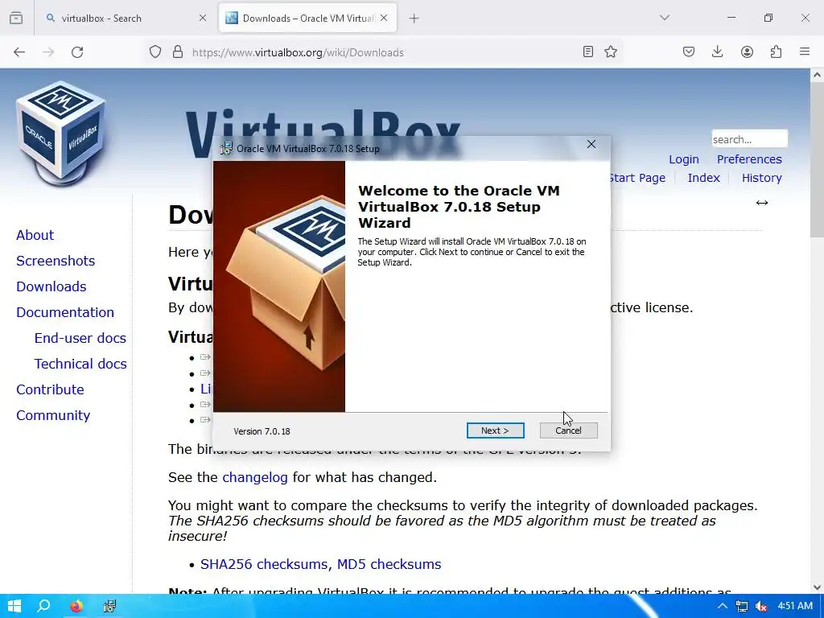The width and height of the screenshot is (824, 618).
Task: Cancel the VirtualBox Setup wizard
Action: (x=568, y=431)
